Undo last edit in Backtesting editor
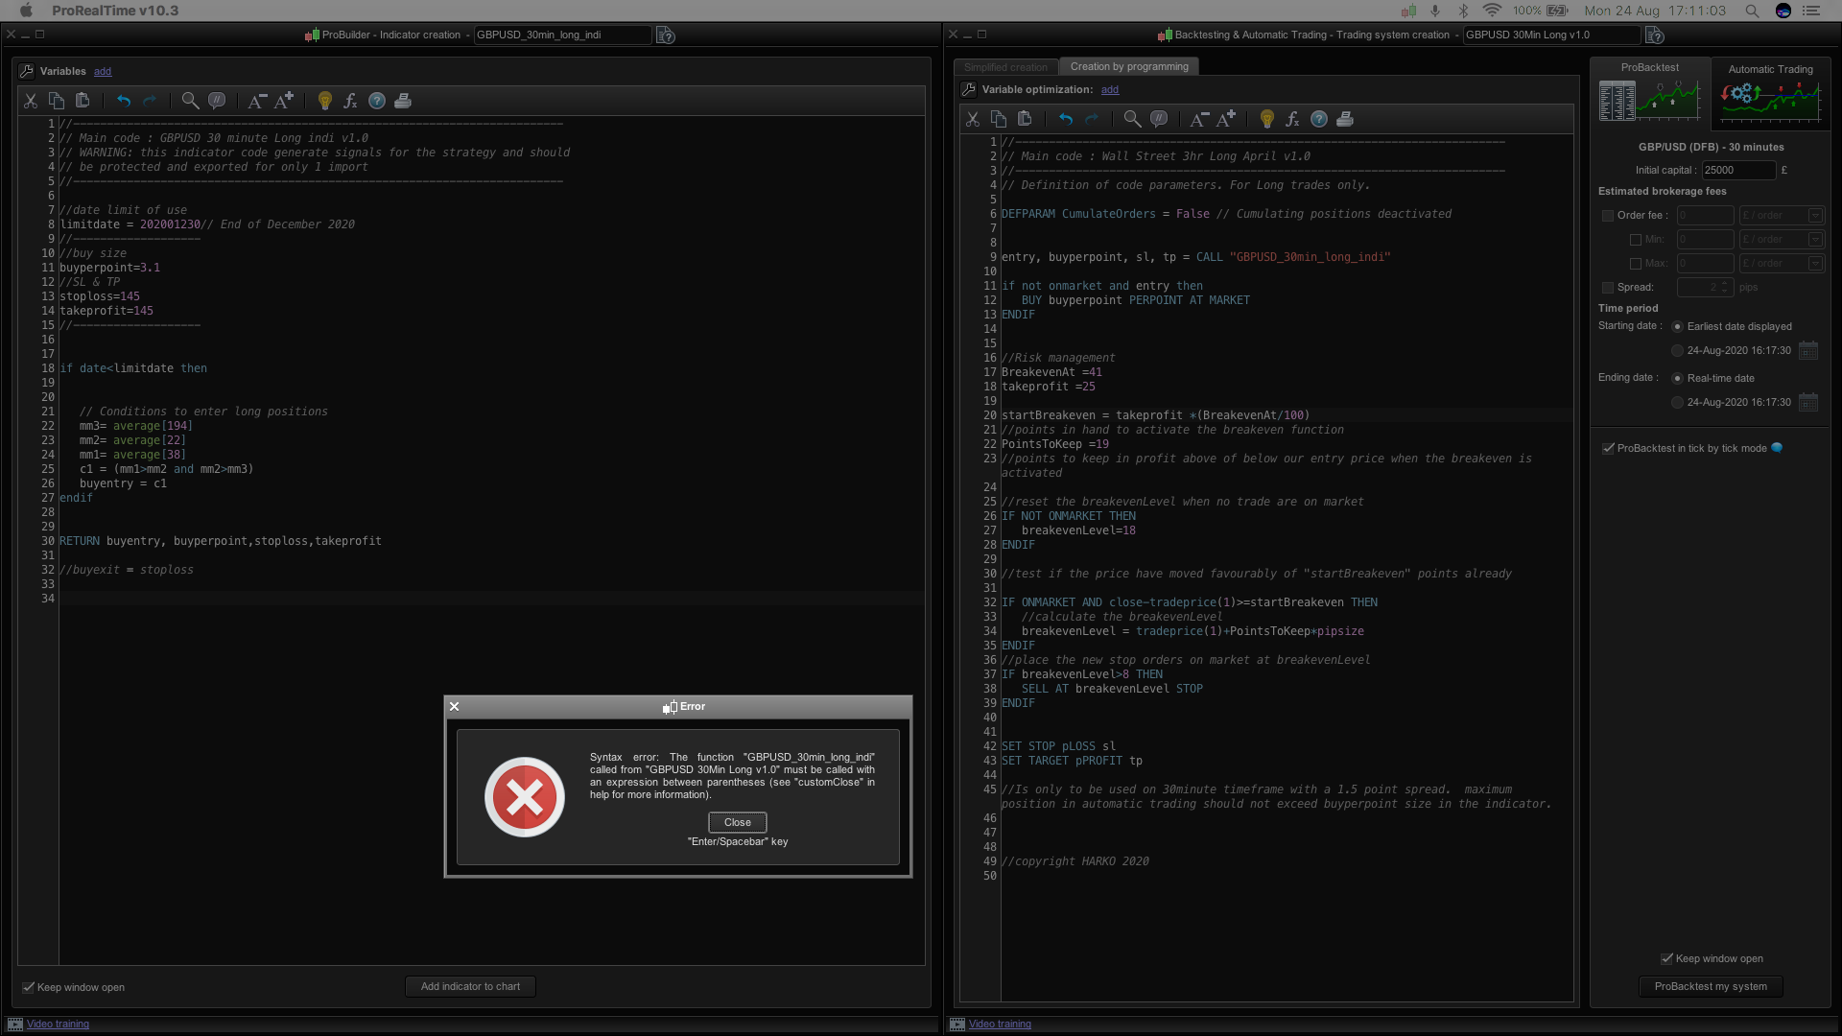Viewport: 1842px width, 1036px height. tap(1066, 119)
